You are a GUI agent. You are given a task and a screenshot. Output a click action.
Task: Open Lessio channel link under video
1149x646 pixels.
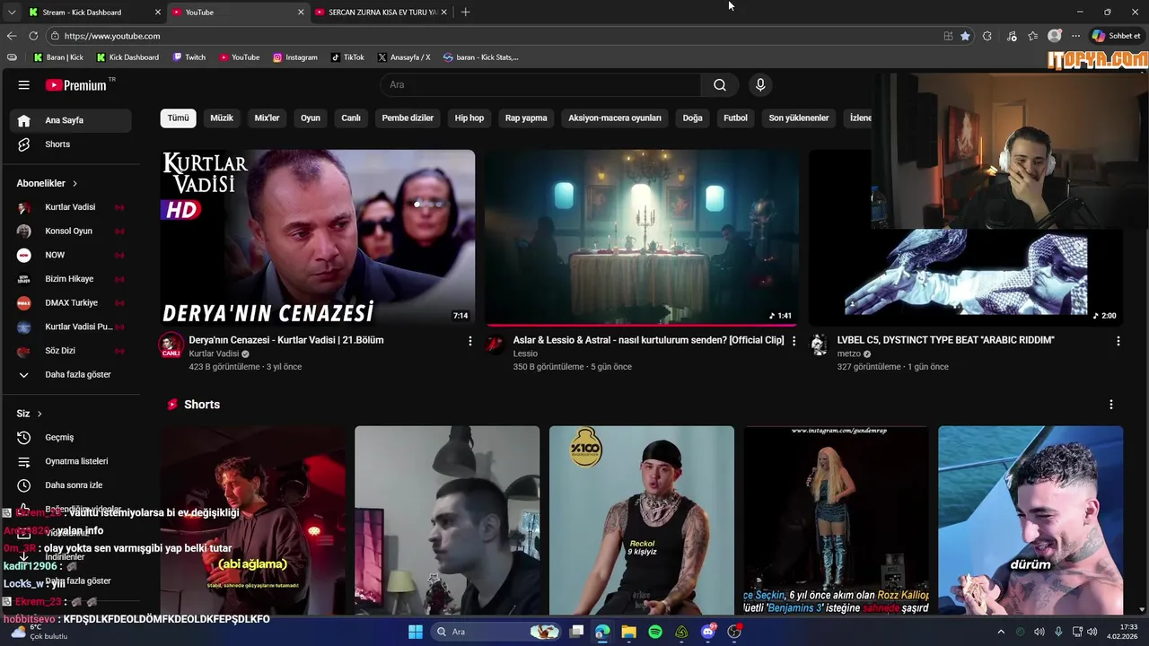[525, 354]
